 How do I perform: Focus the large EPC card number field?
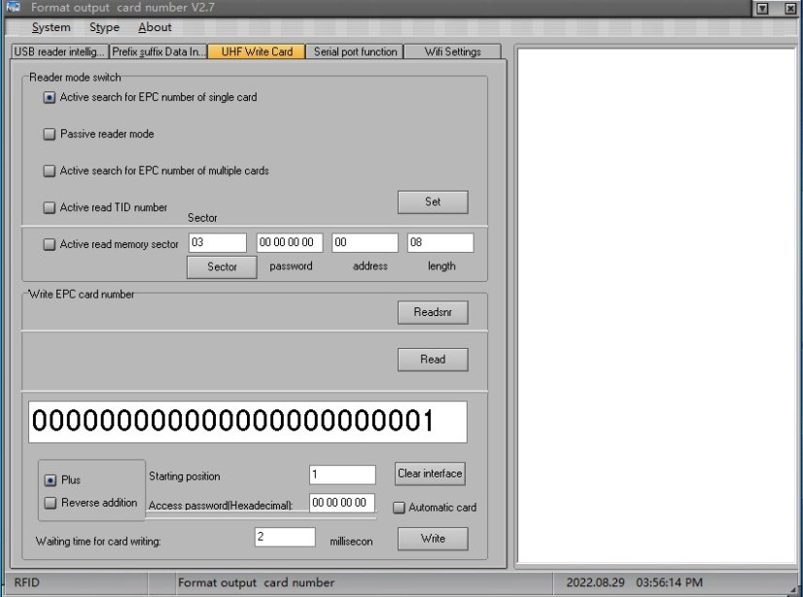pos(247,422)
